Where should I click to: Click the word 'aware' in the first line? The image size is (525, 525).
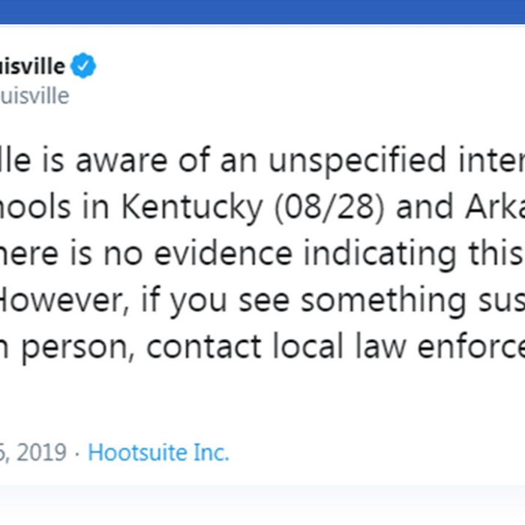(121, 161)
